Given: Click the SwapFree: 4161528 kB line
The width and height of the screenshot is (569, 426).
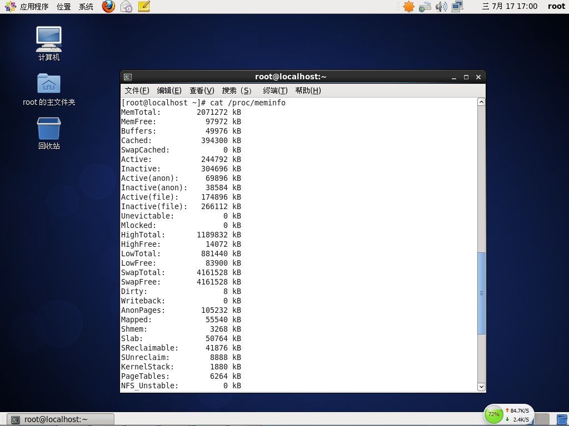Looking at the screenshot, I should pos(181,282).
